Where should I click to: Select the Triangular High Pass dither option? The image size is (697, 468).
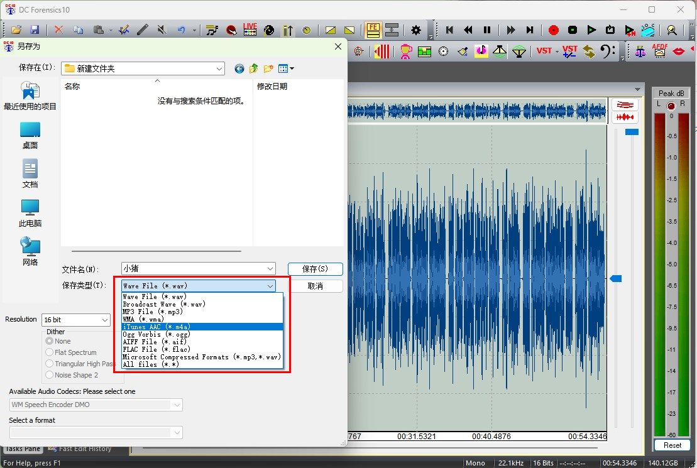coord(49,363)
